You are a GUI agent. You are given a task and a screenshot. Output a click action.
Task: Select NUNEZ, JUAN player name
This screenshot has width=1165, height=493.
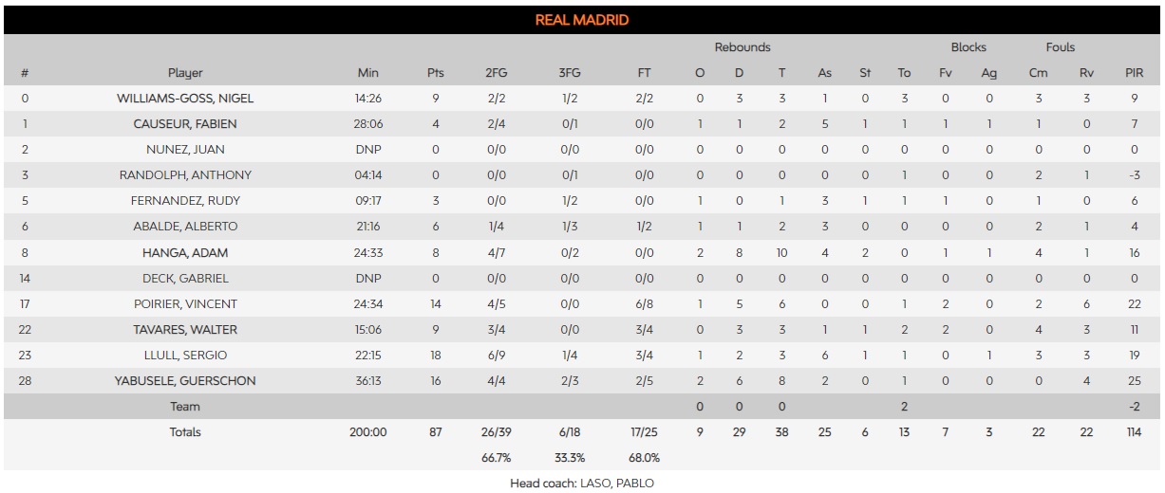point(185,150)
